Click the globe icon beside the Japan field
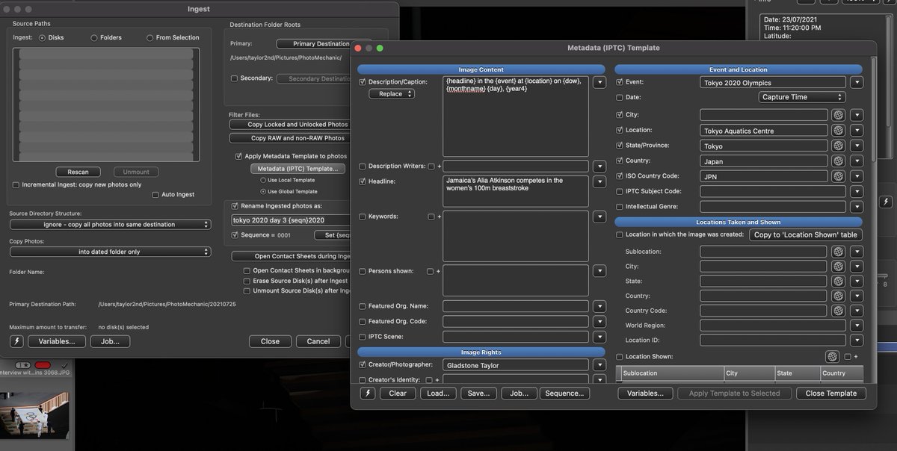897x451 pixels. click(838, 161)
